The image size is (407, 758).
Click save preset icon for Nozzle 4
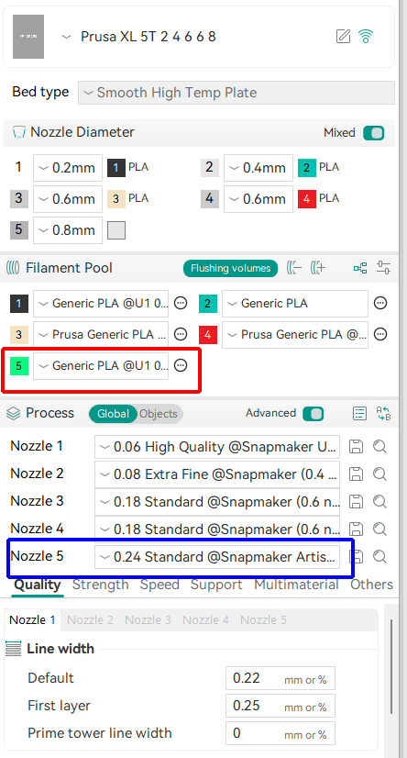coord(356,529)
